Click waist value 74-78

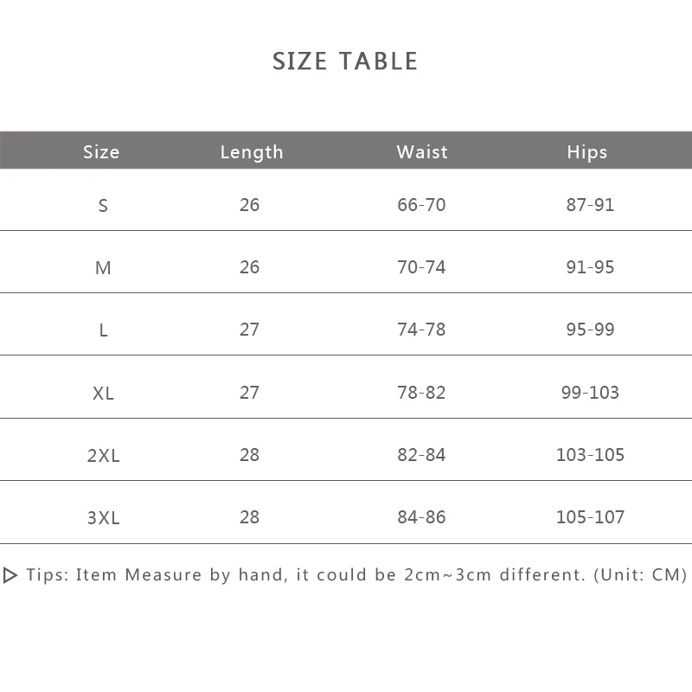coord(421,330)
